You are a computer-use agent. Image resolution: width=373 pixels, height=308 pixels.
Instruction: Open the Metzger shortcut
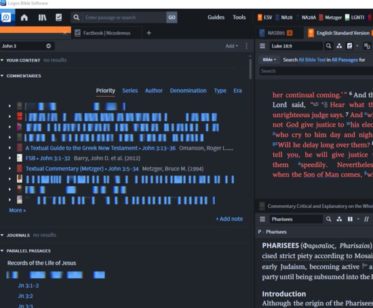330,18
